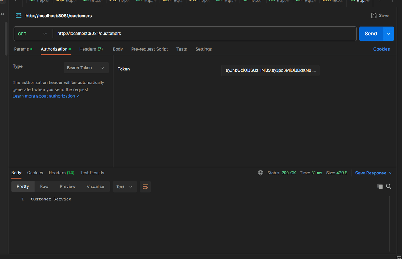Expand the Send button arrow options
This screenshot has width=402, height=259.
click(388, 34)
